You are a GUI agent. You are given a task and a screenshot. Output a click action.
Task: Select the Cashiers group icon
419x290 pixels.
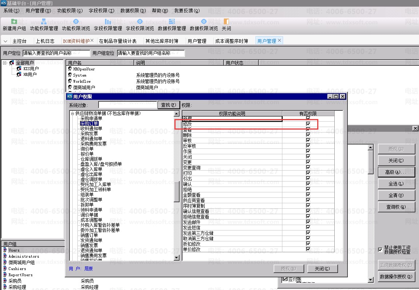pos(5,268)
